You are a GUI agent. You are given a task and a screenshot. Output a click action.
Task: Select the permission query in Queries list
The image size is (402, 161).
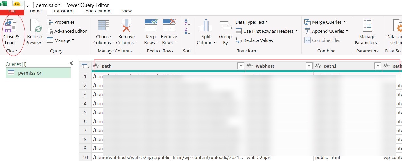tap(30, 73)
